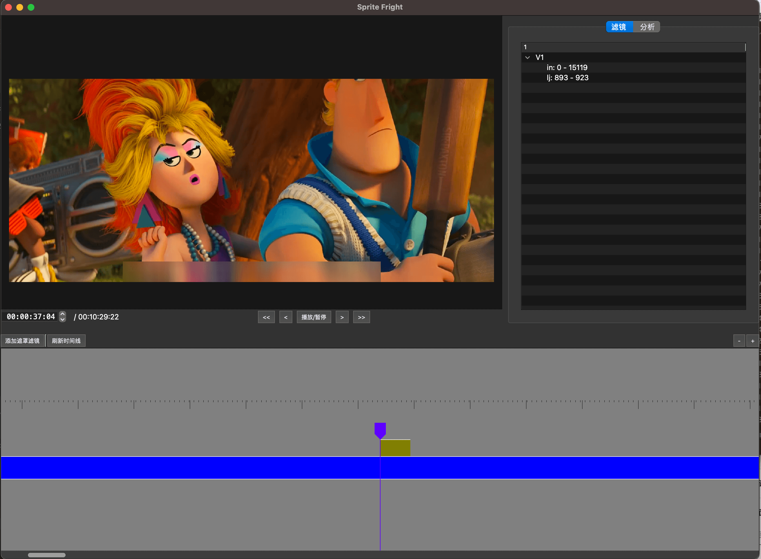Select the V1 row label
The height and width of the screenshot is (559, 761).
(x=540, y=57)
